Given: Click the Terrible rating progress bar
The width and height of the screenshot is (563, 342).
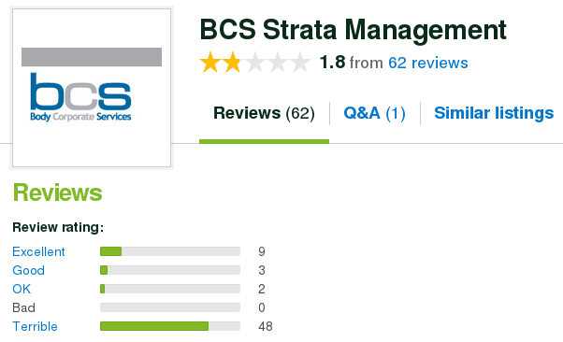Looking at the screenshot, I should (170, 326).
